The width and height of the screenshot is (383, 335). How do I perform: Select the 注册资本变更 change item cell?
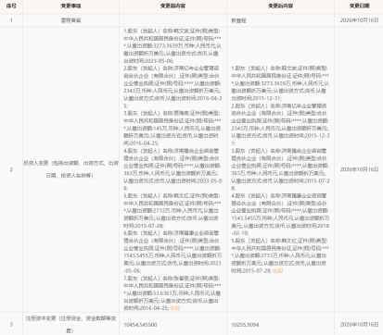(70, 325)
